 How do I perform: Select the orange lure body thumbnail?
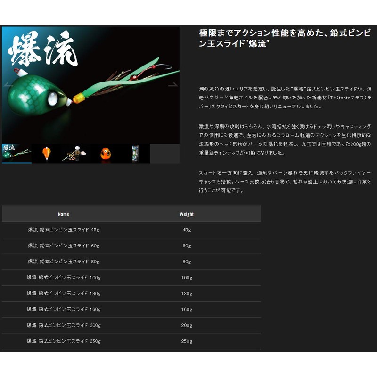(x=46, y=153)
